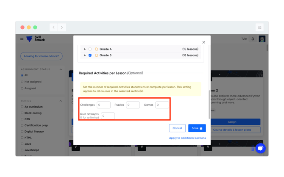Collapse the Assignment Status filter section
Viewport: 284px width, 177px height.
[x=61, y=69]
